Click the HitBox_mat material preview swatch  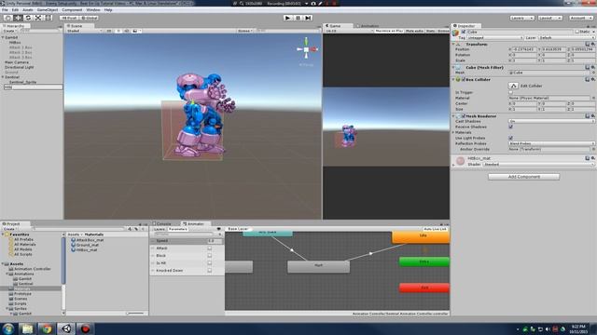[x=460, y=161]
